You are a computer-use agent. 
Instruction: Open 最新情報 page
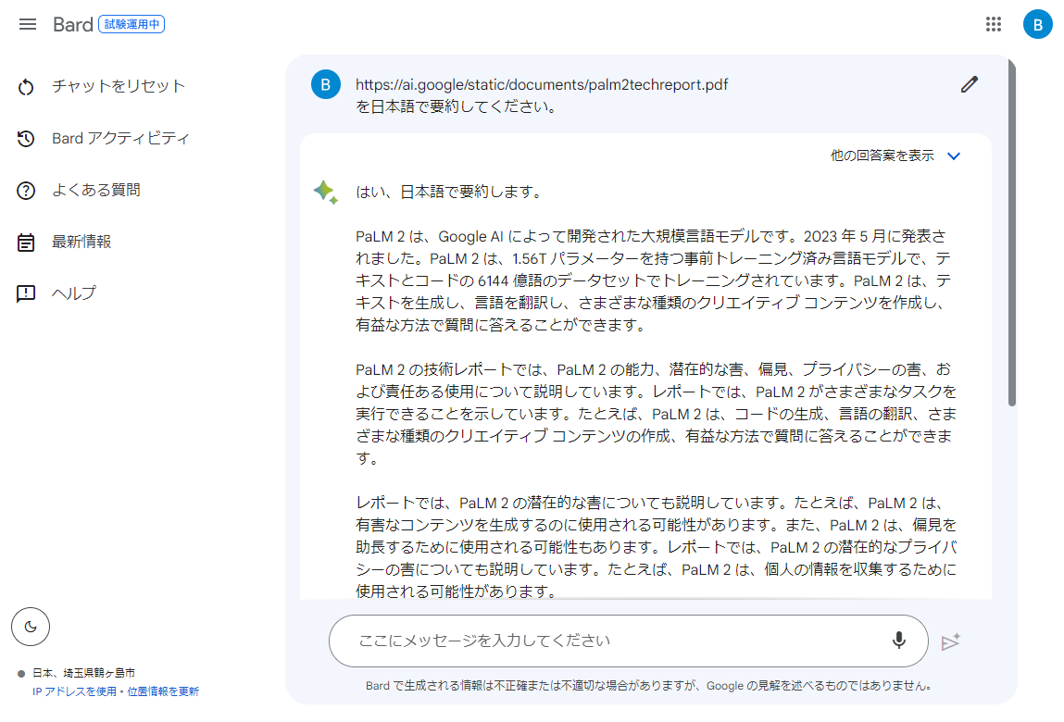81,242
